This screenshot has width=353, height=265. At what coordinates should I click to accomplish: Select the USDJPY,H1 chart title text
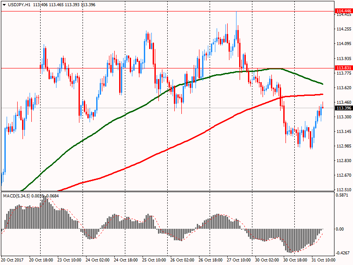pos(19,5)
